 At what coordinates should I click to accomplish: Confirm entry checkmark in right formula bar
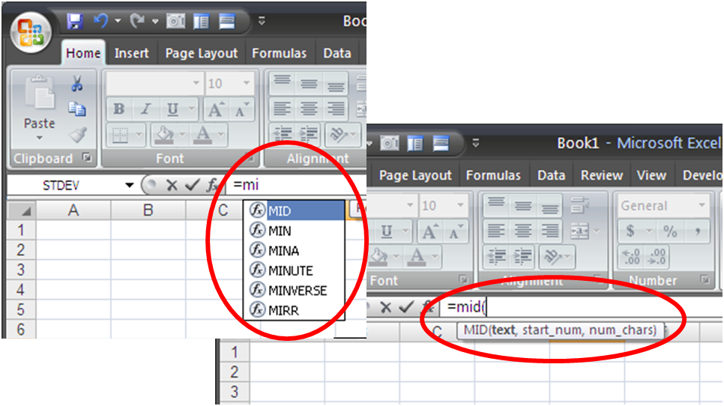406,307
